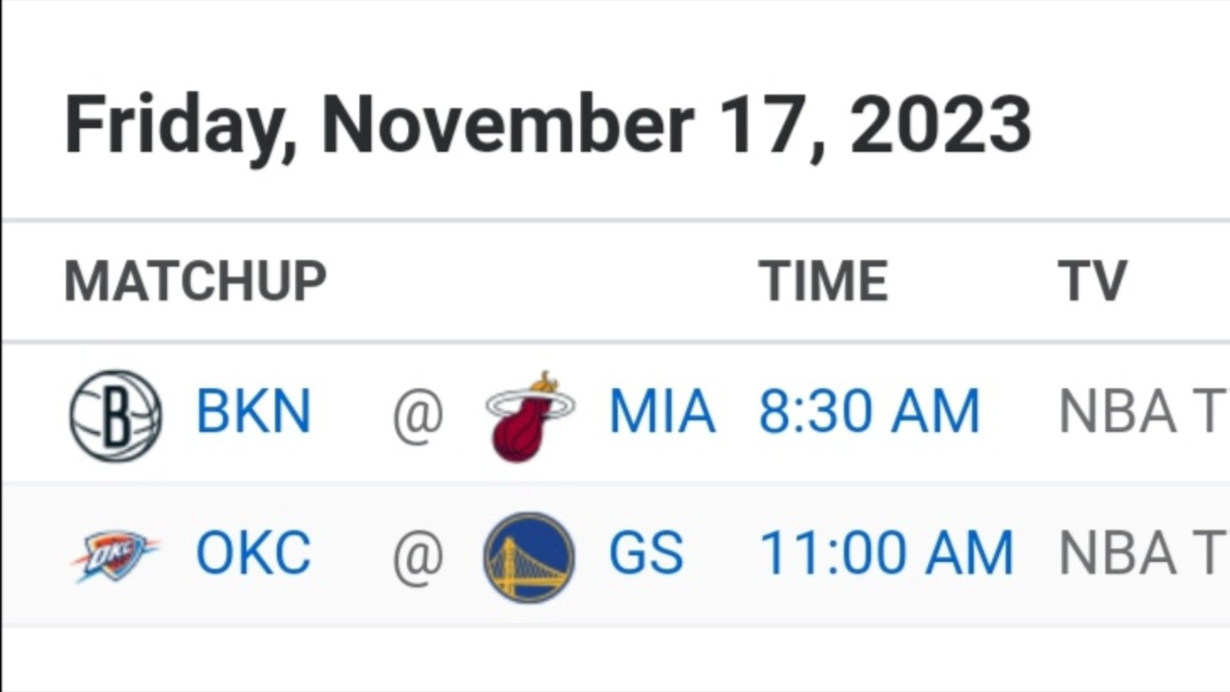
Task: Click the MATCHUP column header
Action: coord(195,281)
